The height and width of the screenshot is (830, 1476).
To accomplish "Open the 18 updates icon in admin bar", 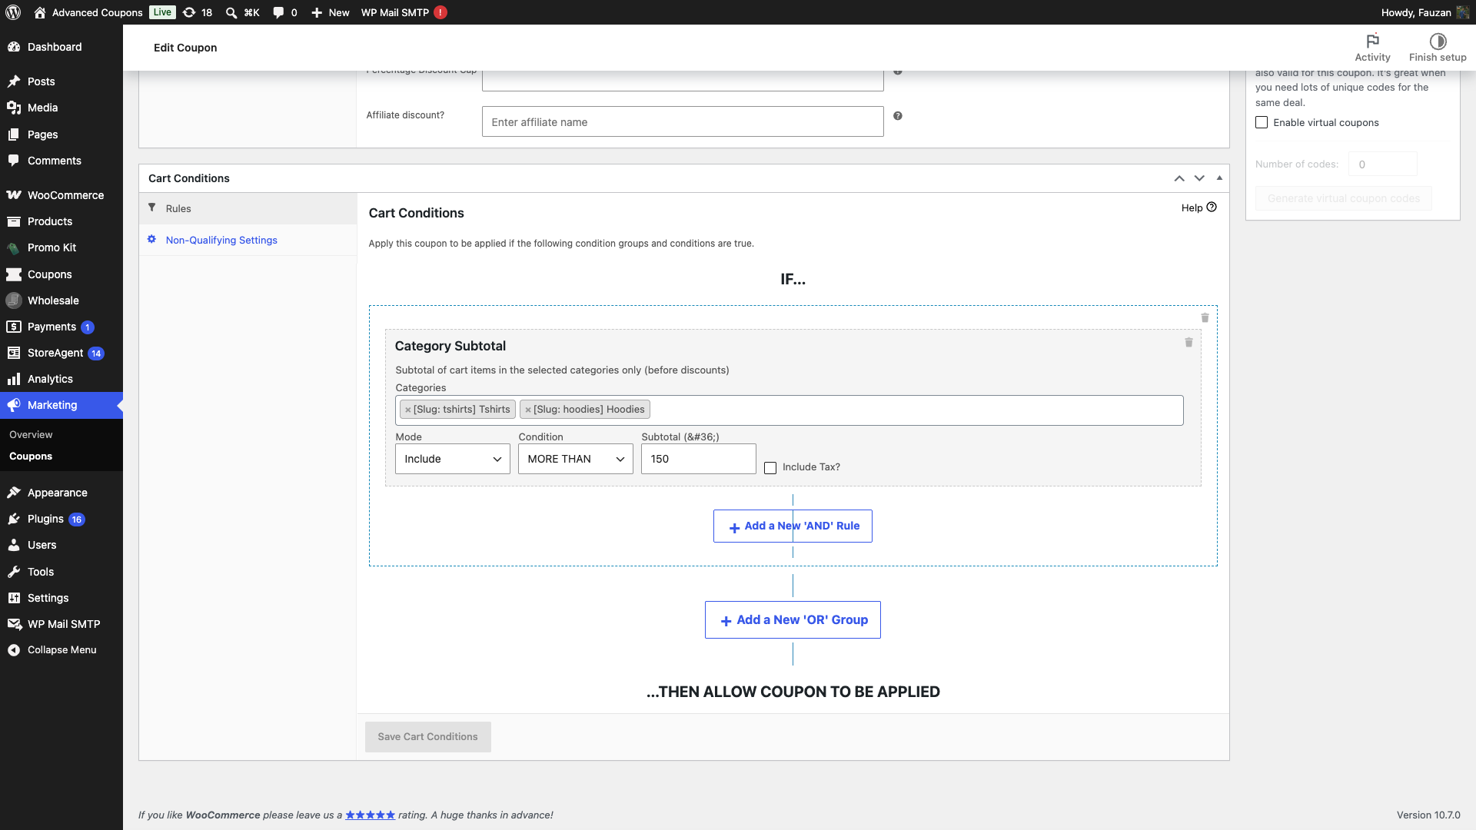I will [198, 12].
